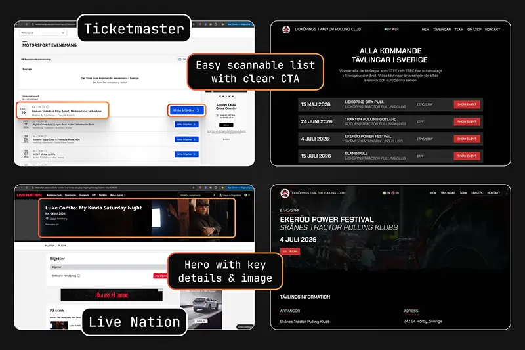The width and height of the screenshot is (525, 350).
Task: Open the Motorsport category dropdown on Ticketmaster
Action: (x=43, y=33)
